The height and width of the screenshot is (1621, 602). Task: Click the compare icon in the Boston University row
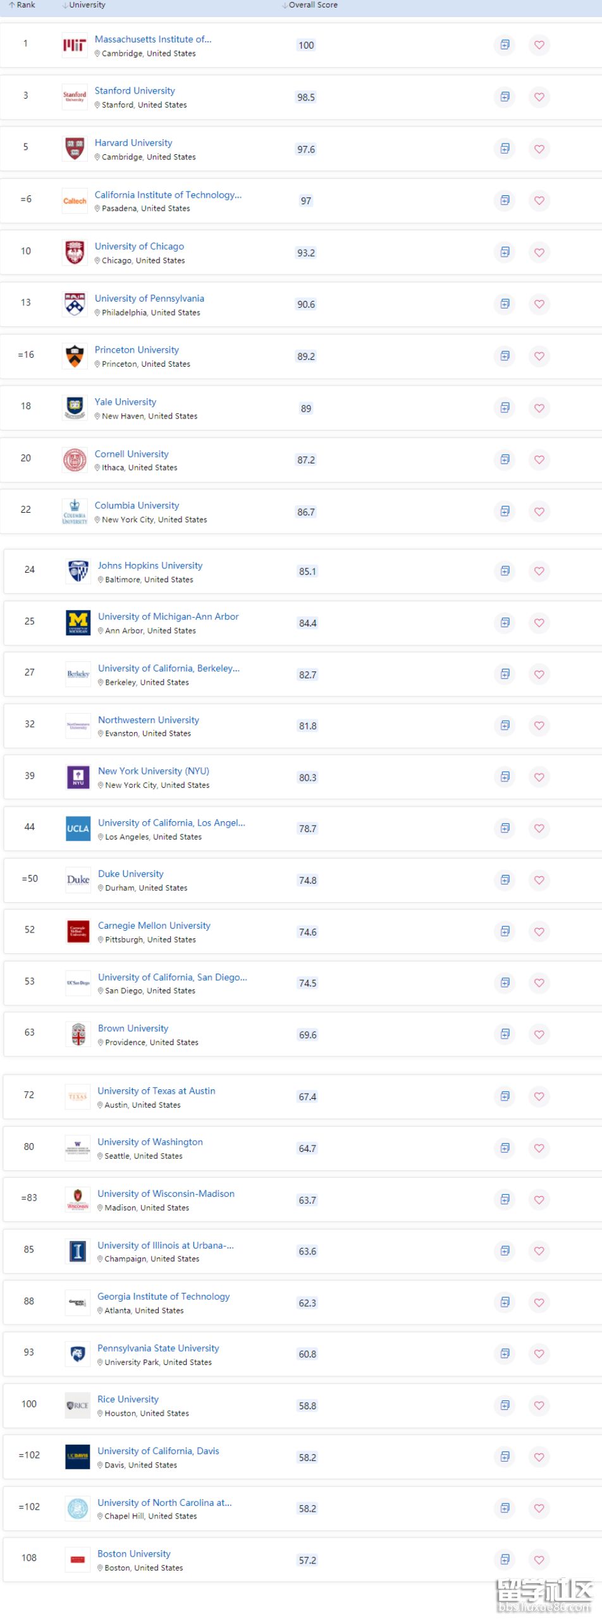pyautogui.click(x=505, y=1559)
